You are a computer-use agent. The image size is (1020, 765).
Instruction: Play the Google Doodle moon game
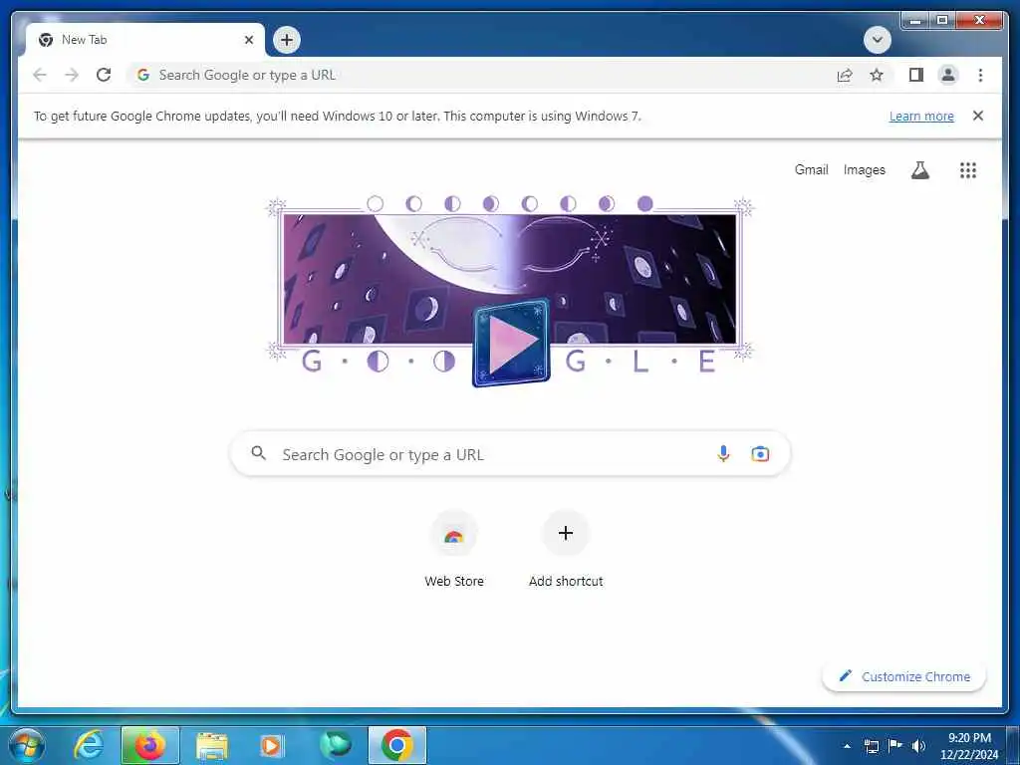pyautogui.click(x=511, y=343)
